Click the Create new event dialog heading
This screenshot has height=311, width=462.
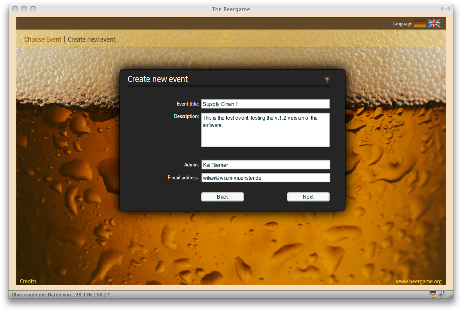[x=158, y=79]
